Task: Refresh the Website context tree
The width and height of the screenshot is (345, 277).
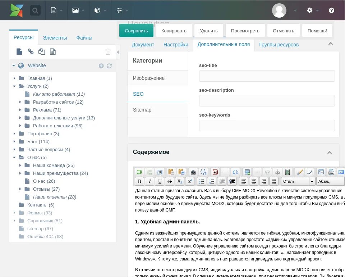Action: (x=109, y=65)
